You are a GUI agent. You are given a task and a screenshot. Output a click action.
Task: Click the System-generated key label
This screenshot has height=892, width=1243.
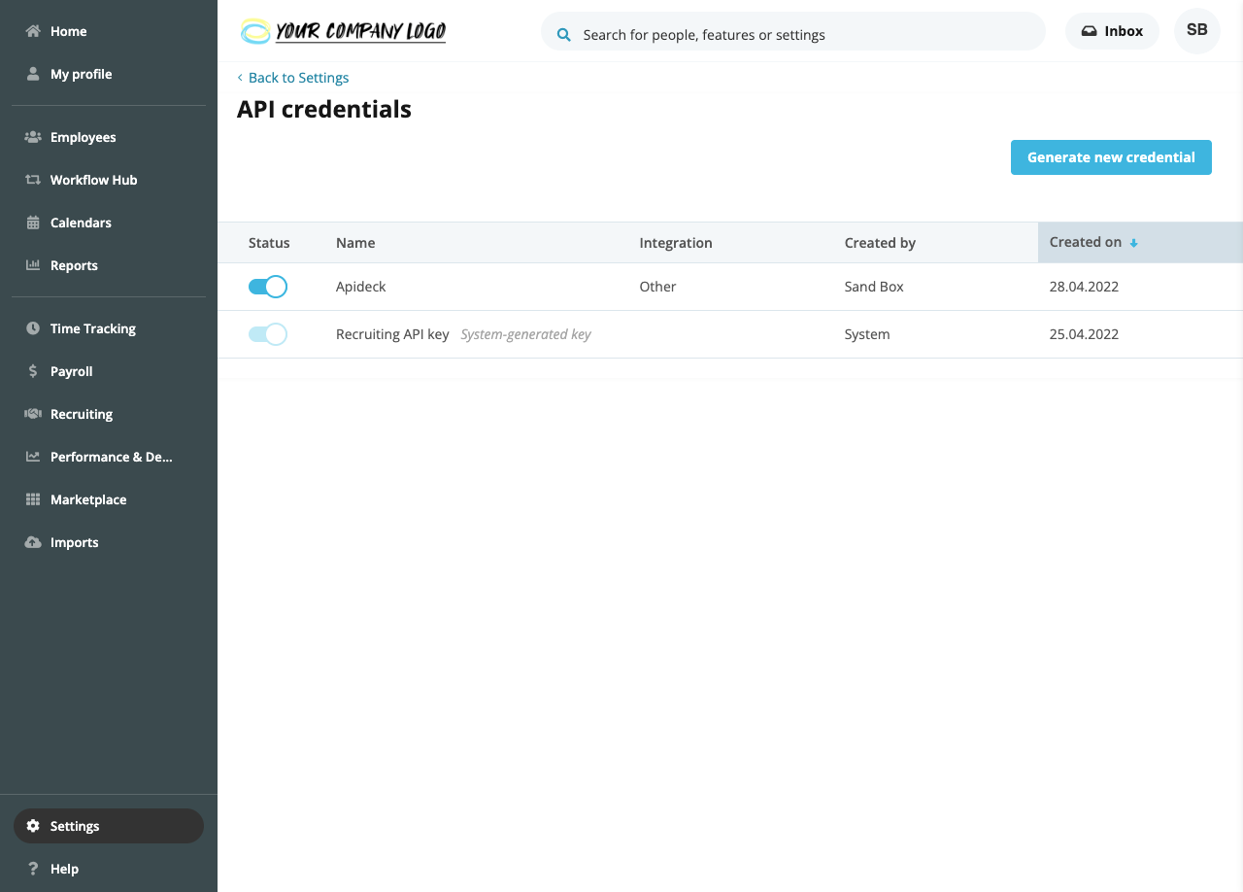point(525,334)
